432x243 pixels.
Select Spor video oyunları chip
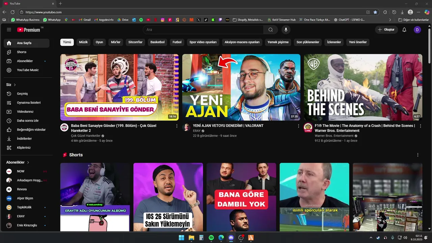203,42
